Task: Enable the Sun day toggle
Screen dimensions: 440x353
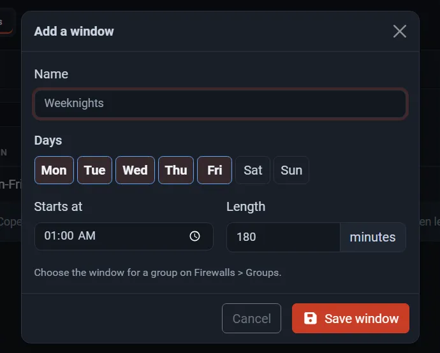Action: 291,170
